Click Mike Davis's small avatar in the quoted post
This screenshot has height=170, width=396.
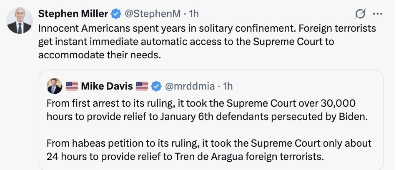click(55, 86)
